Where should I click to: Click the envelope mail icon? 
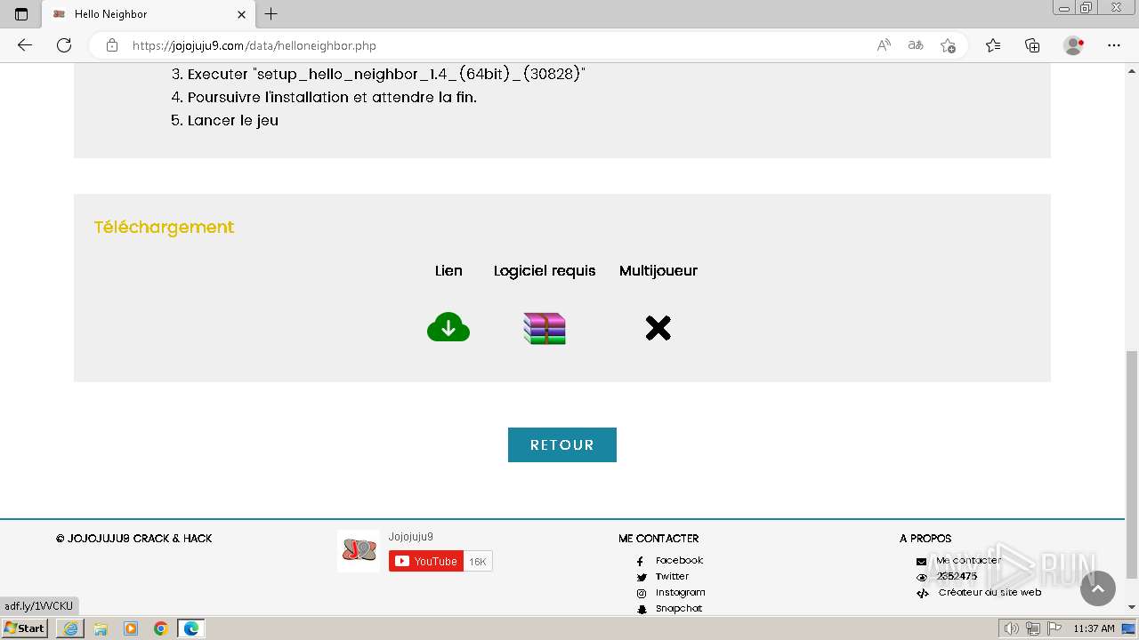[921, 561]
